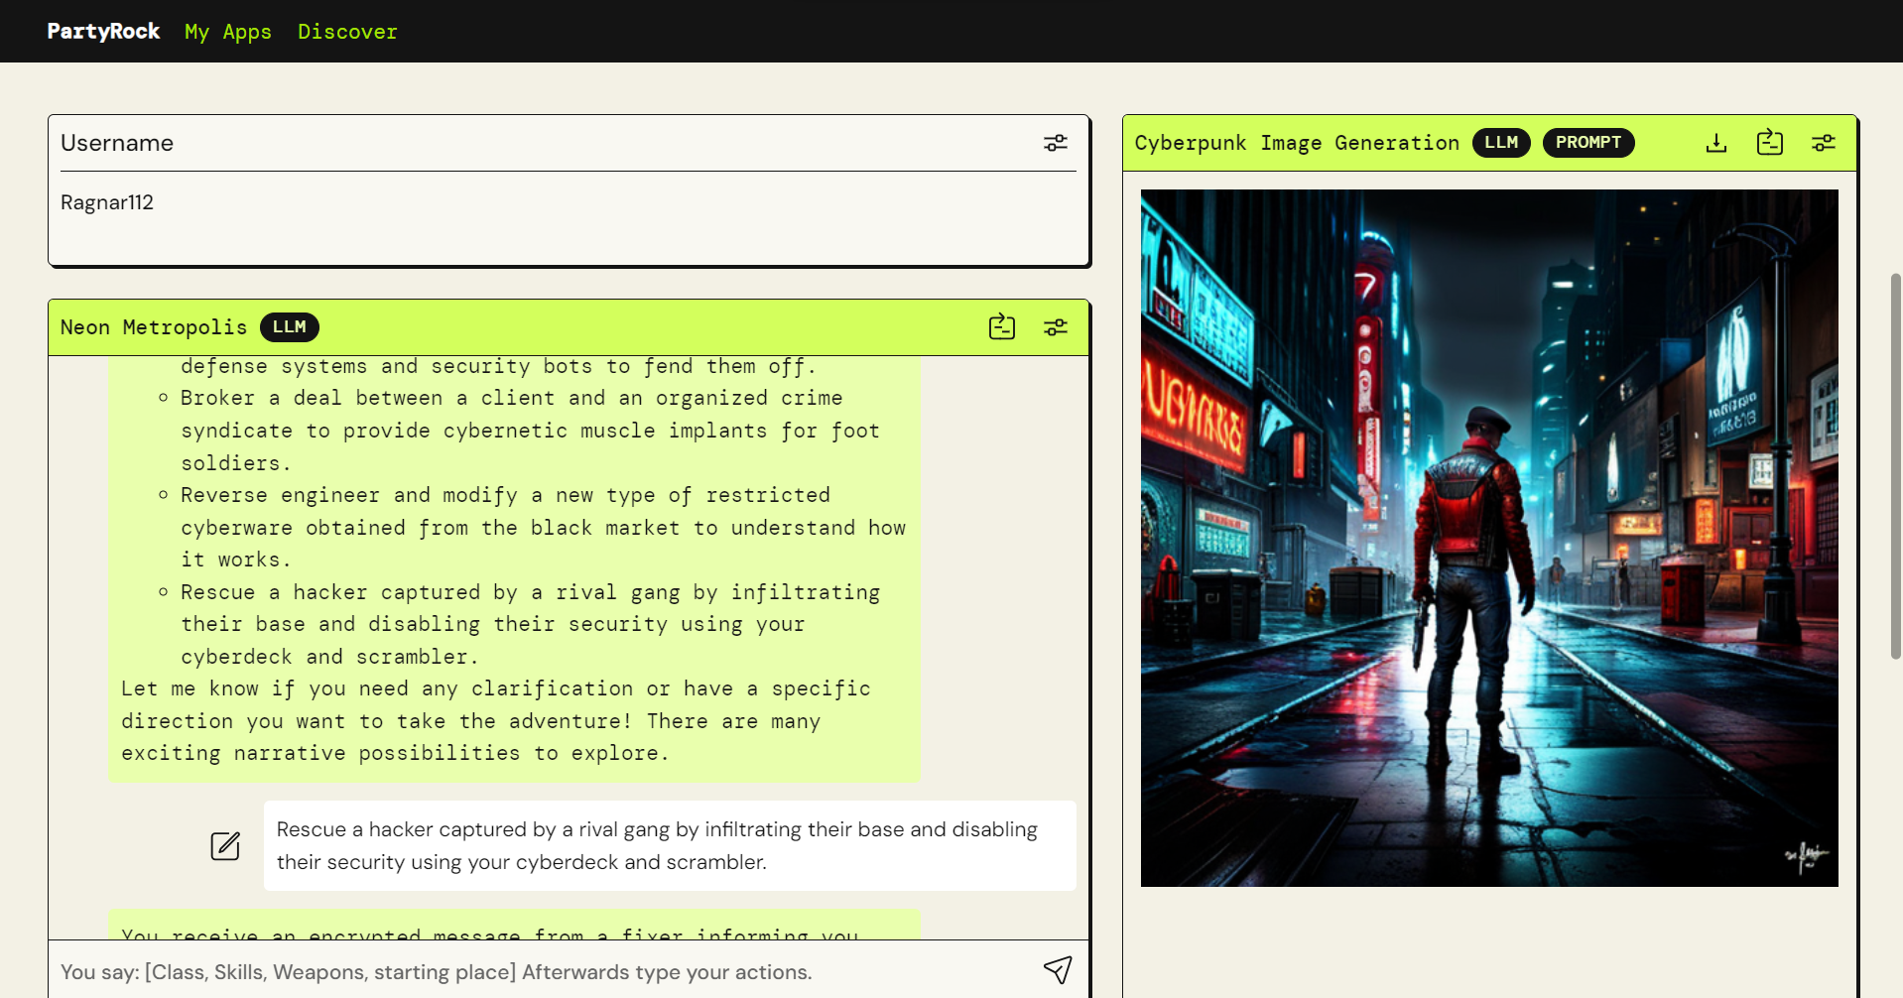Open the My Apps page
Image resolution: width=1903 pixels, height=998 pixels.
(x=228, y=32)
